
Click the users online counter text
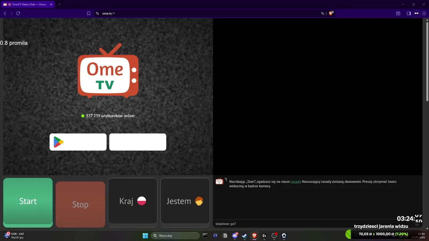pos(110,116)
